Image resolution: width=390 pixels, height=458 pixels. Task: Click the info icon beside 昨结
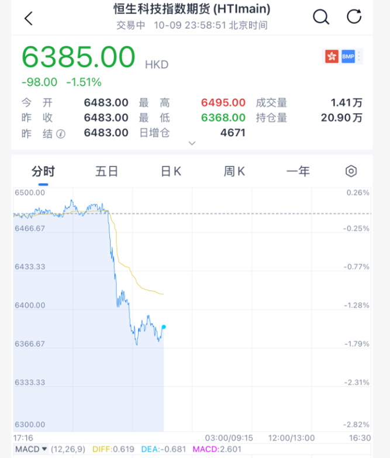click(x=61, y=133)
